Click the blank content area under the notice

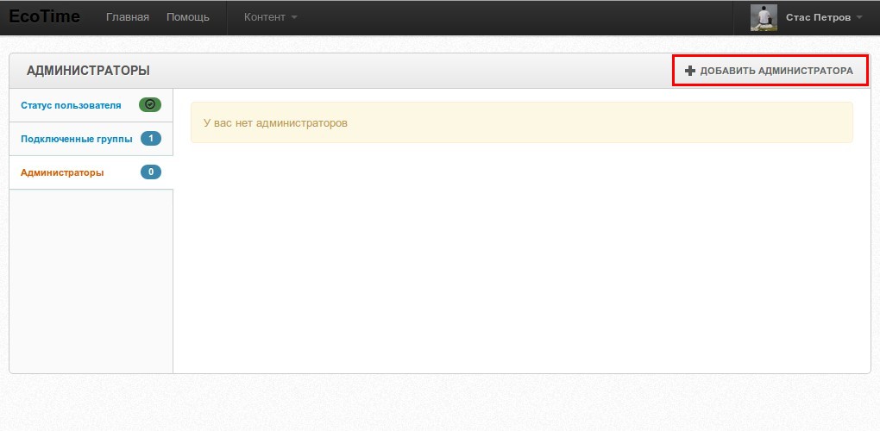coord(521,259)
